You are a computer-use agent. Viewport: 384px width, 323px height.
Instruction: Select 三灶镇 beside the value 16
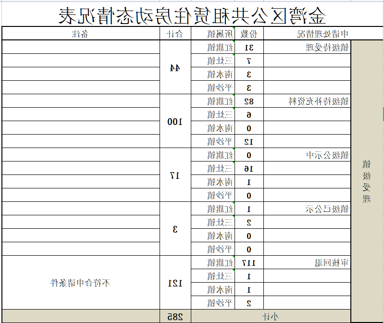[x=213, y=168]
